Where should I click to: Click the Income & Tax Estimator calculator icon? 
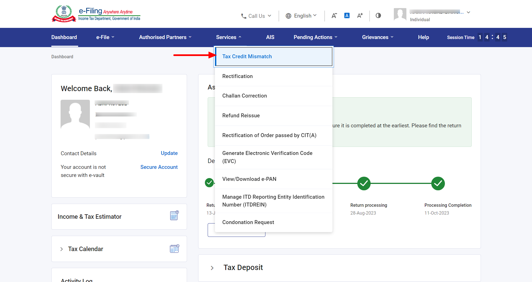click(174, 215)
